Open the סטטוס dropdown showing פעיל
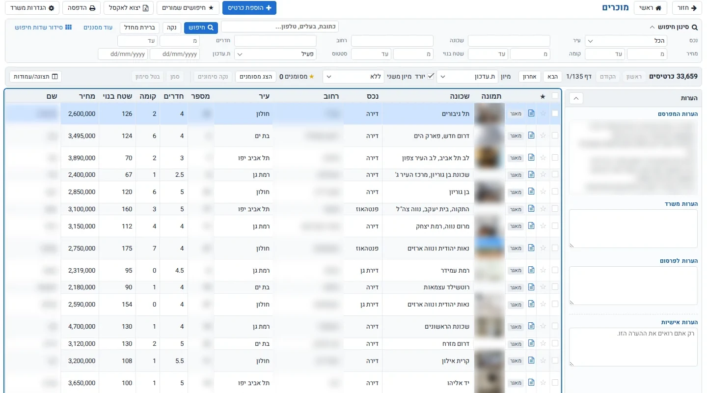This screenshot has width=707, height=393. (275, 54)
